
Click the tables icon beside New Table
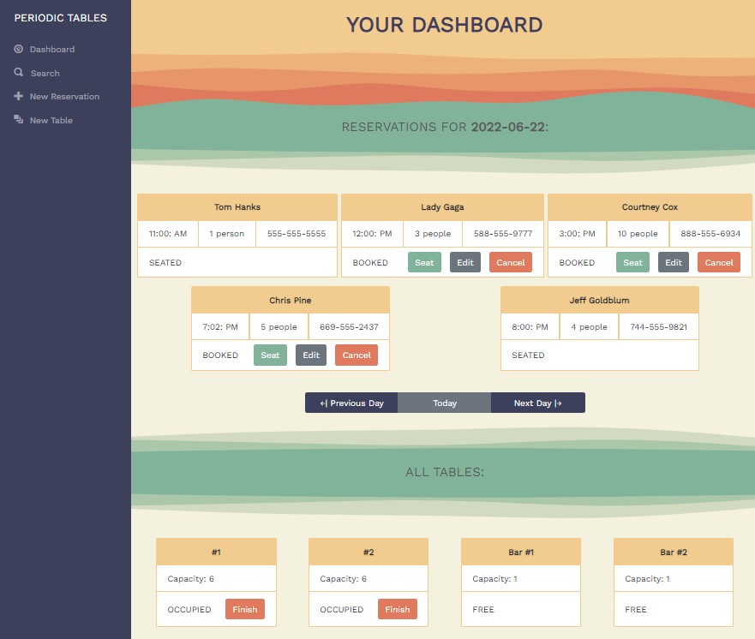coord(18,119)
